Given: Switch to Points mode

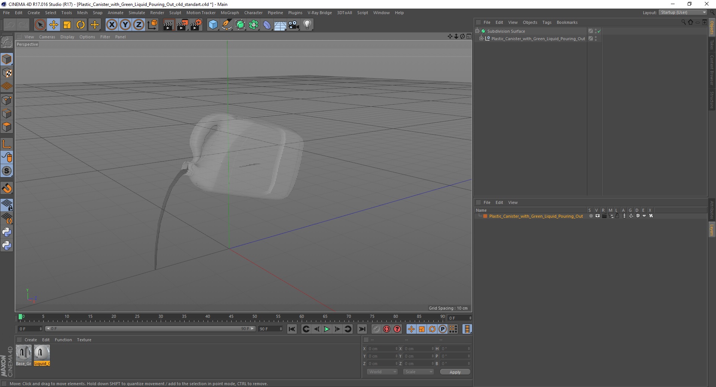Looking at the screenshot, I should coord(7,100).
